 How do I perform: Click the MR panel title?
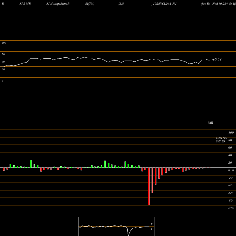tap(211, 123)
